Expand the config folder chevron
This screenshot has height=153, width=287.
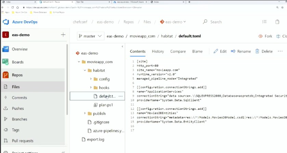(91, 79)
